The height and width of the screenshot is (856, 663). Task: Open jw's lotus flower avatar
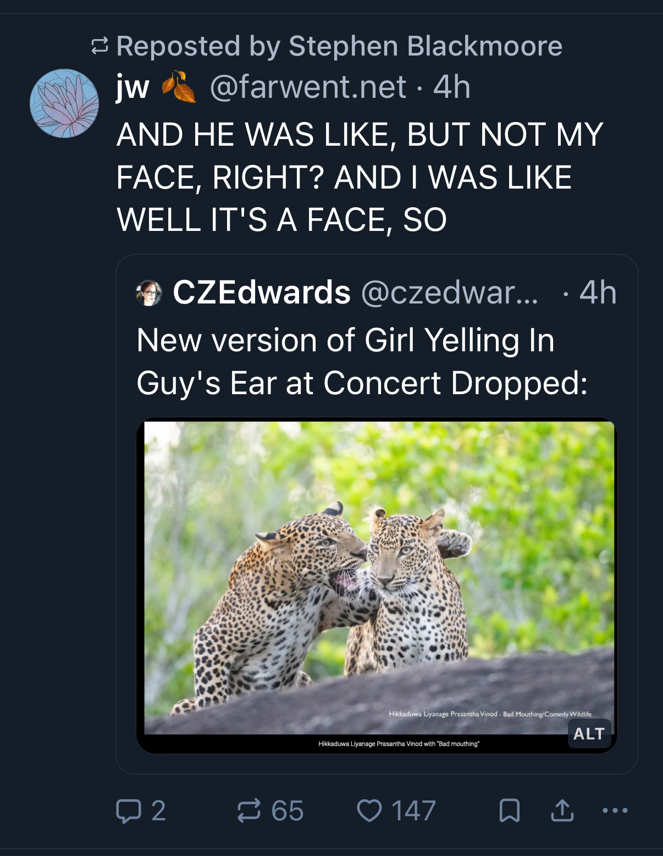(x=64, y=103)
